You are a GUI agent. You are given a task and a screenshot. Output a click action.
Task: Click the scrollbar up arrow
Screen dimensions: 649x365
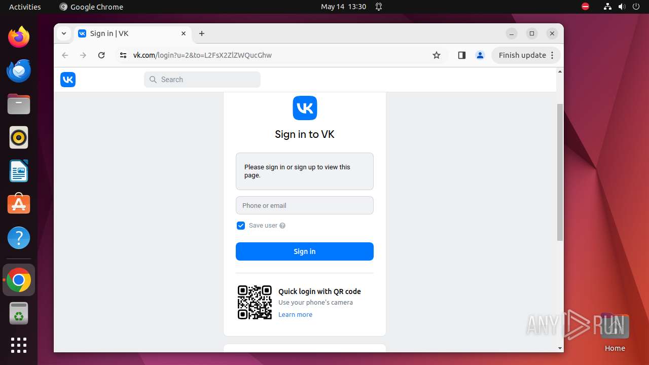point(560,71)
